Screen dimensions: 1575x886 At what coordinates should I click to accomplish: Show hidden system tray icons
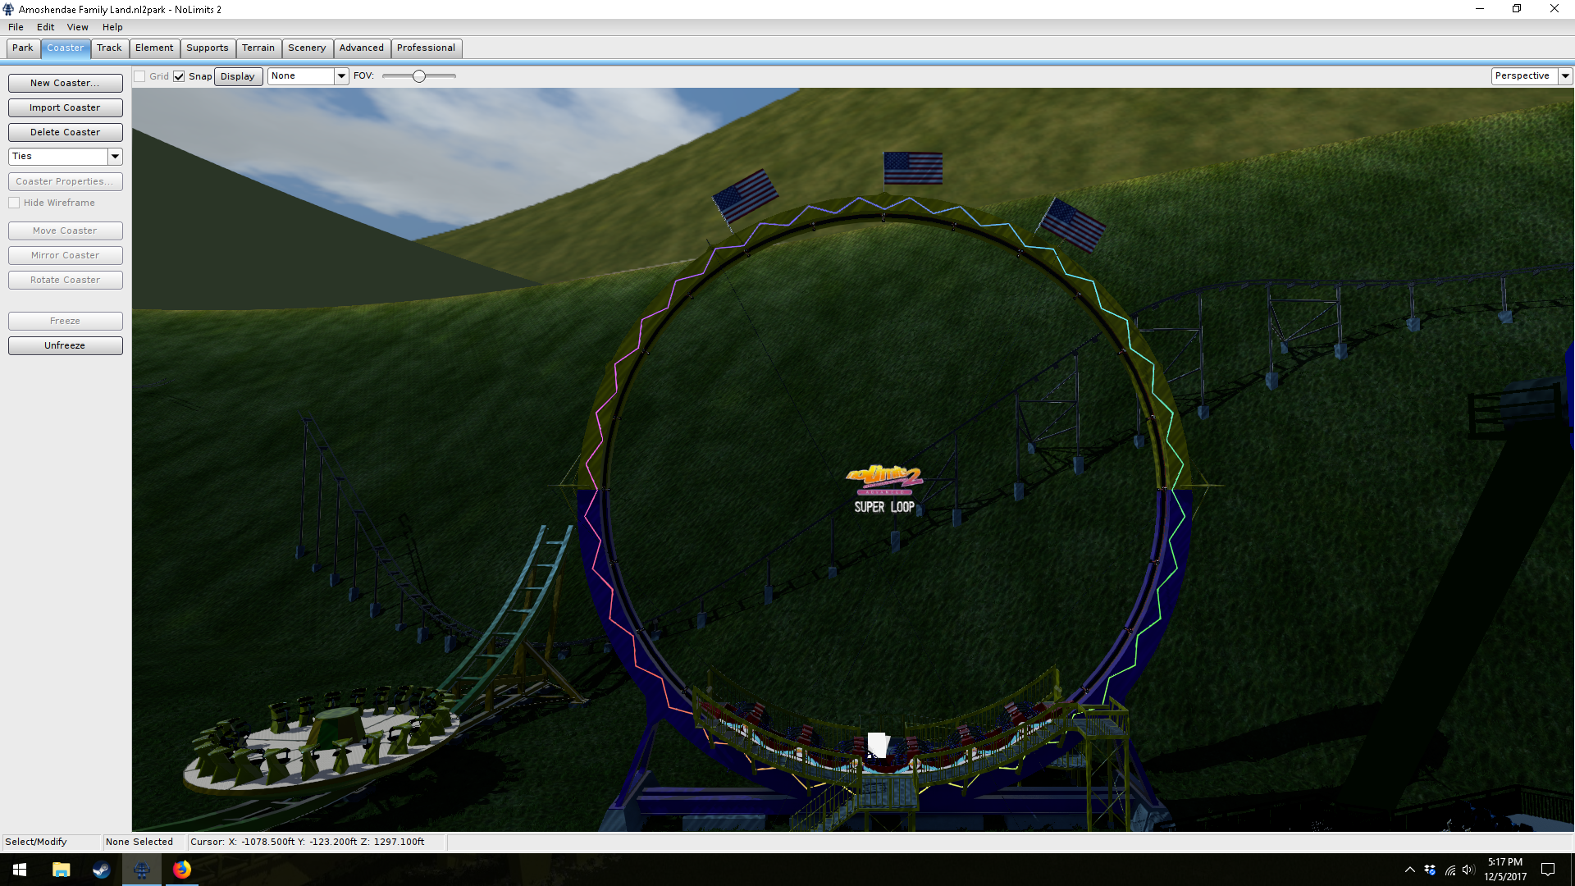1409,870
